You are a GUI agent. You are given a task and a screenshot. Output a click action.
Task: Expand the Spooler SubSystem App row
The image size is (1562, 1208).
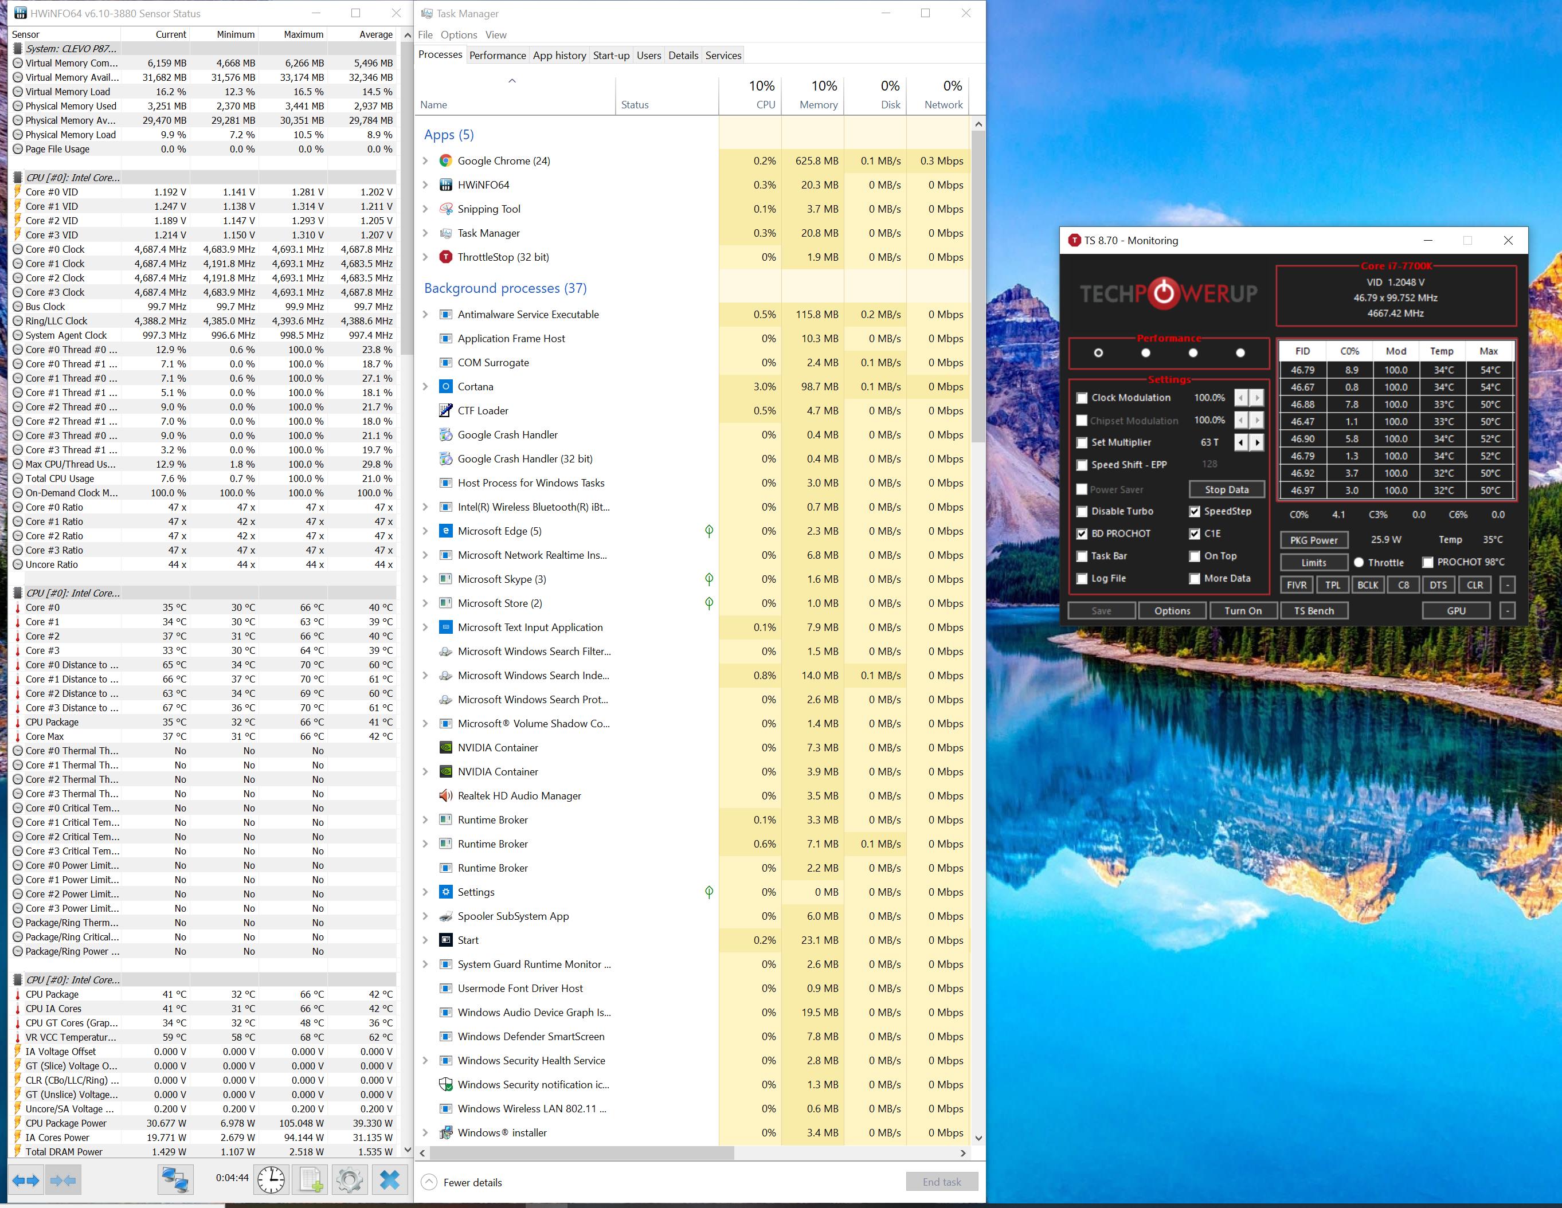tap(425, 916)
